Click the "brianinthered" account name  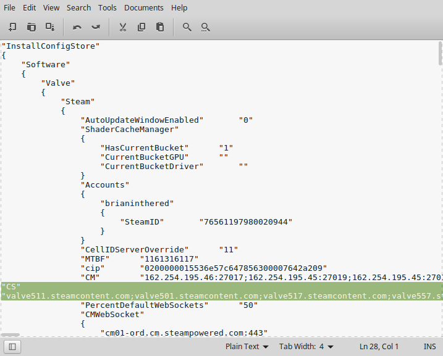[x=137, y=204]
